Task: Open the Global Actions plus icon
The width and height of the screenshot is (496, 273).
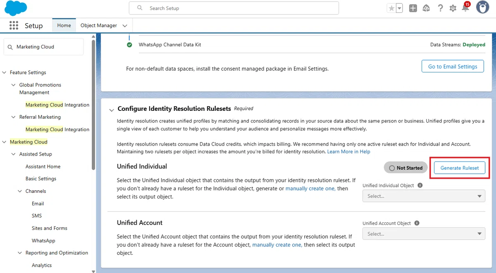Action: coord(413,8)
